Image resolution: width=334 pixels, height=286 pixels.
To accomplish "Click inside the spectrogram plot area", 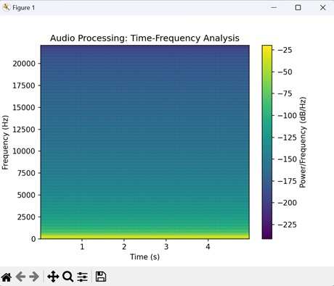I will tap(144, 142).
